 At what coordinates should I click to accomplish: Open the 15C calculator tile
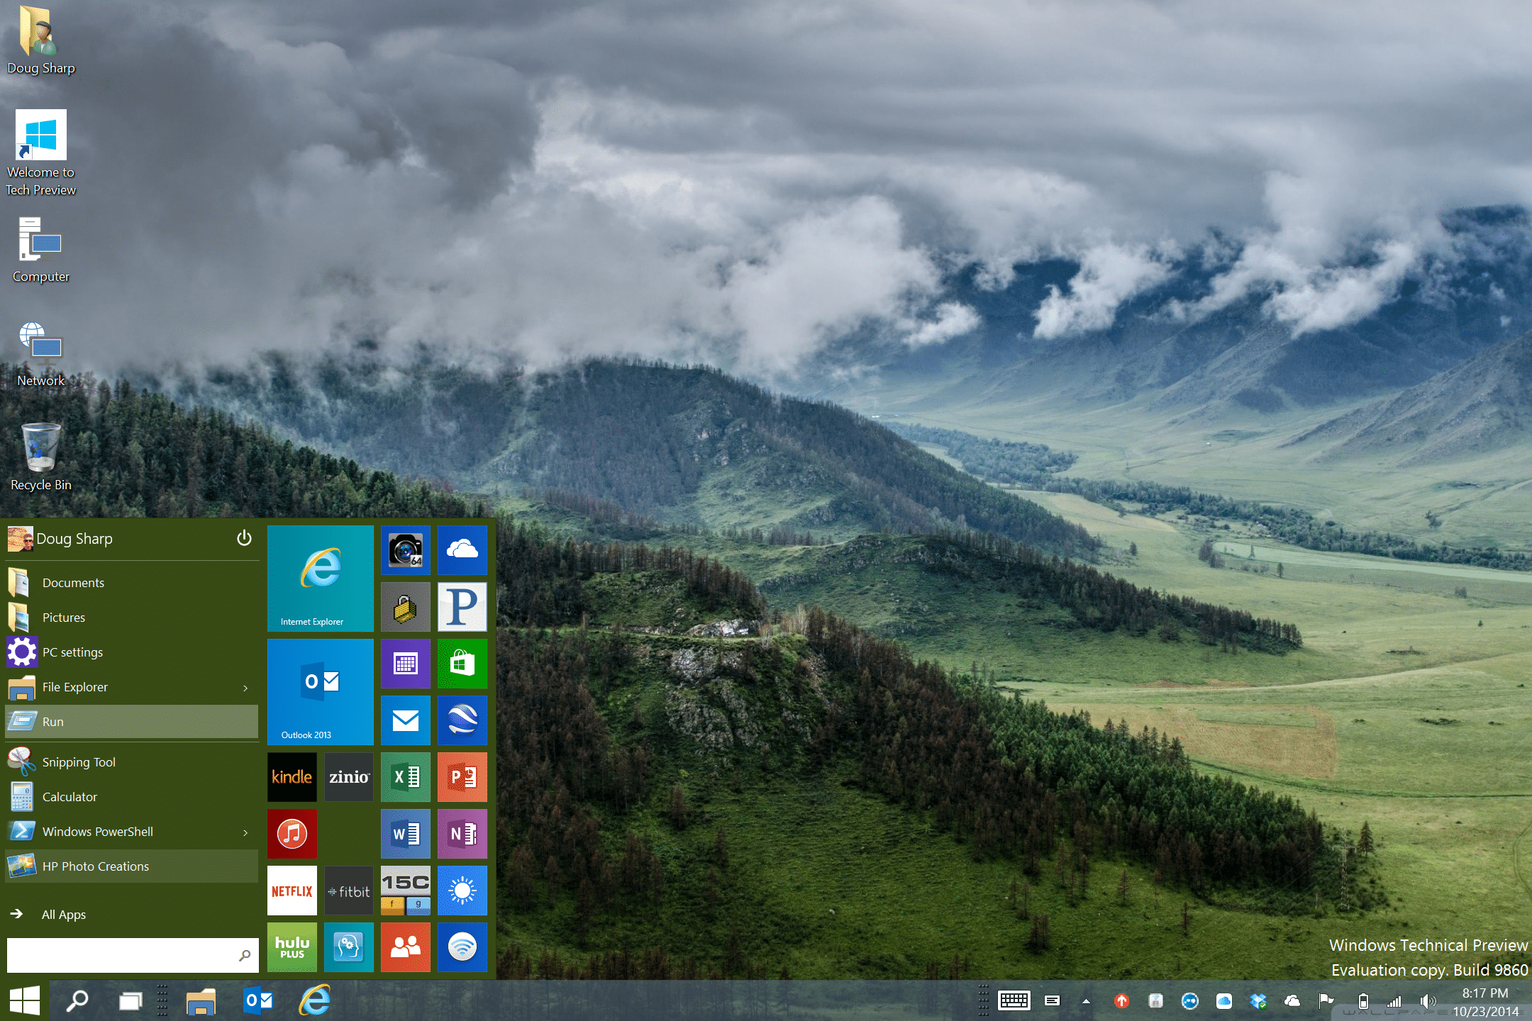click(406, 891)
